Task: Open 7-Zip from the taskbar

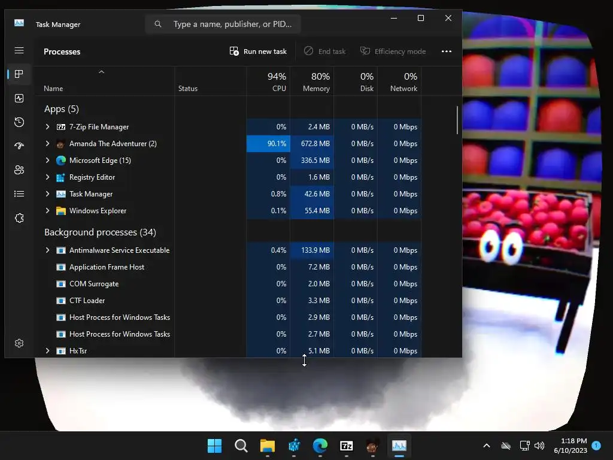Action: click(347, 446)
